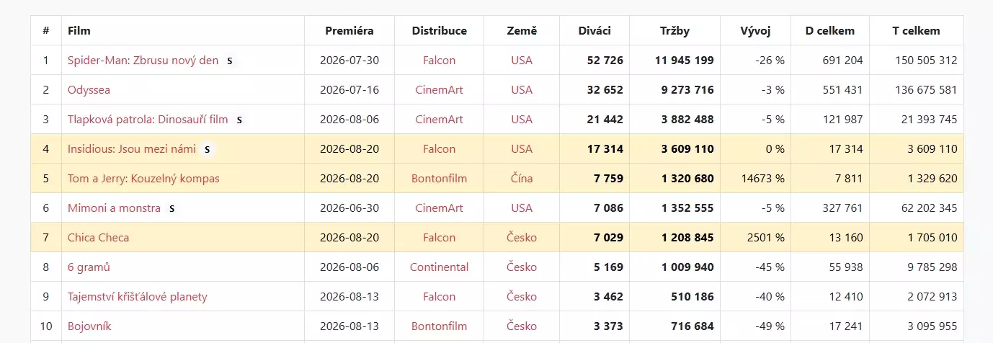This screenshot has height=343, width=993.
Task: Click the Čína country link
Action: pos(522,179)
